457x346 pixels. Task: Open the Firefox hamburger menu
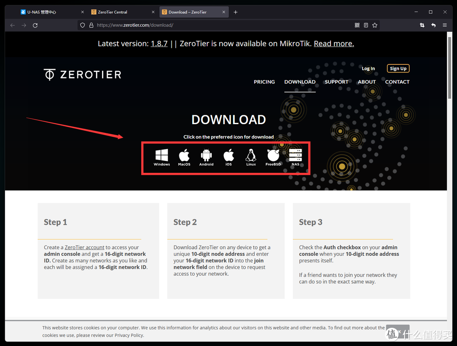coord(445,25)
